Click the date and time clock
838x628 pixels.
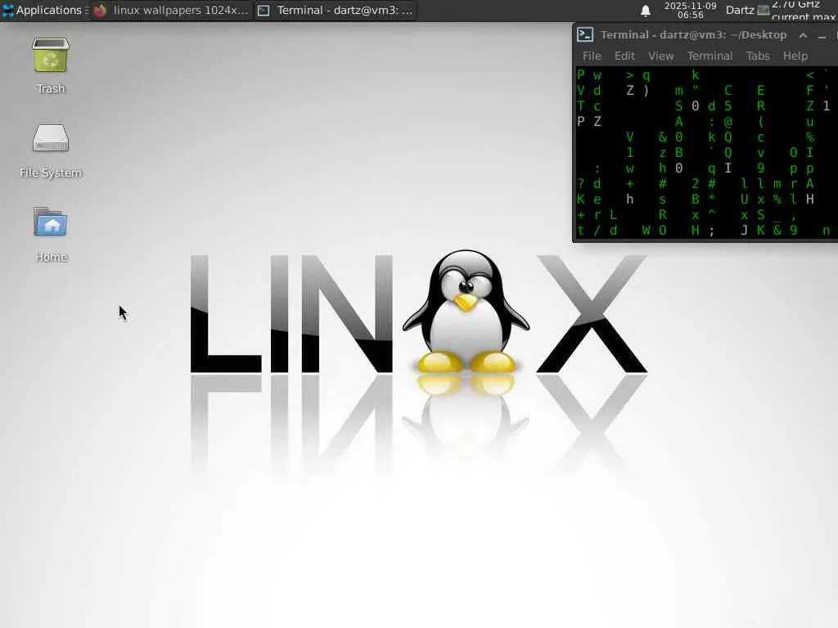pos(690,10)
